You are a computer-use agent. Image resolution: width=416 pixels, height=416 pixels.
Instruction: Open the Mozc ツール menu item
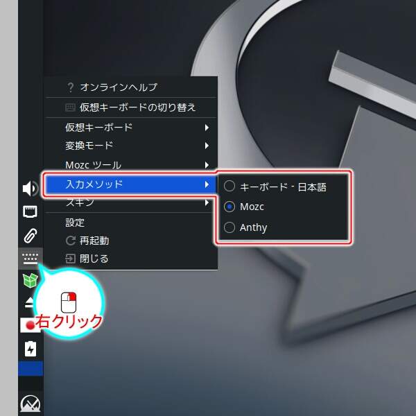(131, 165)
